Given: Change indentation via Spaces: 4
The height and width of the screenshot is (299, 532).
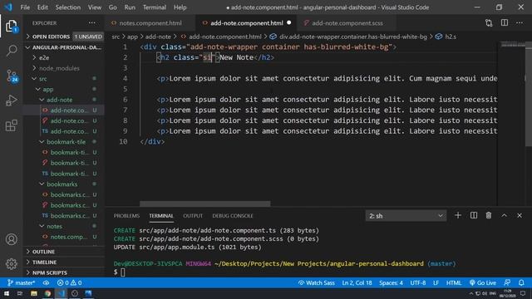Looking at the screenshot, I should [x=391, y=282].
